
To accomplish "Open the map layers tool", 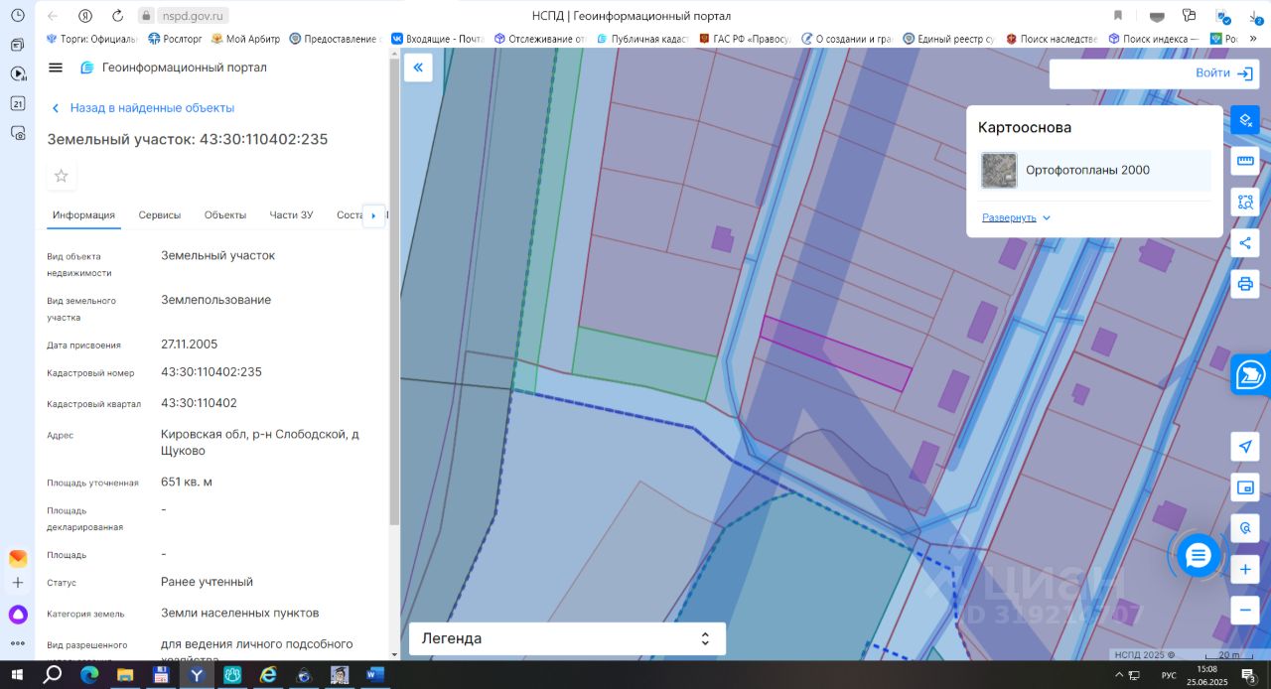I will [x=1245, y=120].
